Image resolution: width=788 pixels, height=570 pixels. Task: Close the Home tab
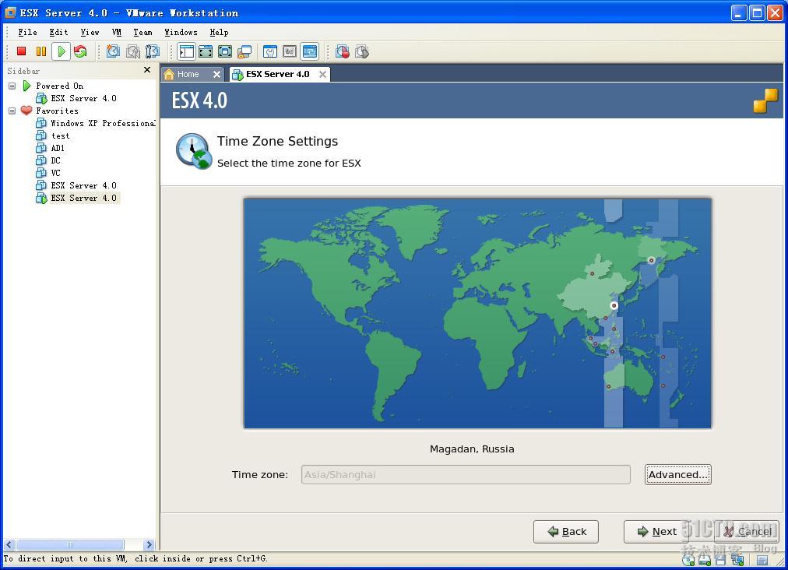pos(216,75)
